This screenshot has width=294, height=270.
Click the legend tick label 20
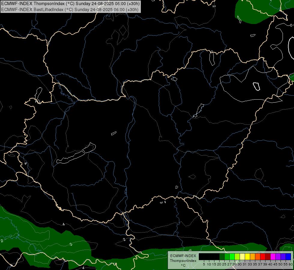coord(219,264)
